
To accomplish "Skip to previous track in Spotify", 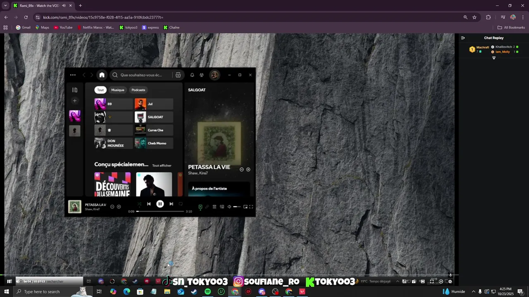I will (x=149, y=204).
